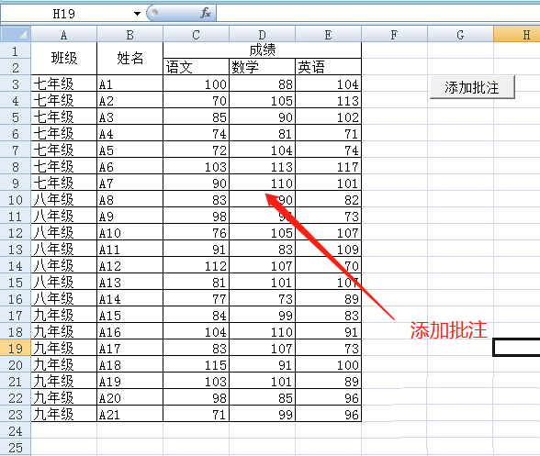Image resolution: width=540 pixels, height=456 pixels.
Task: Select column D header
Action: pos(262,35)
